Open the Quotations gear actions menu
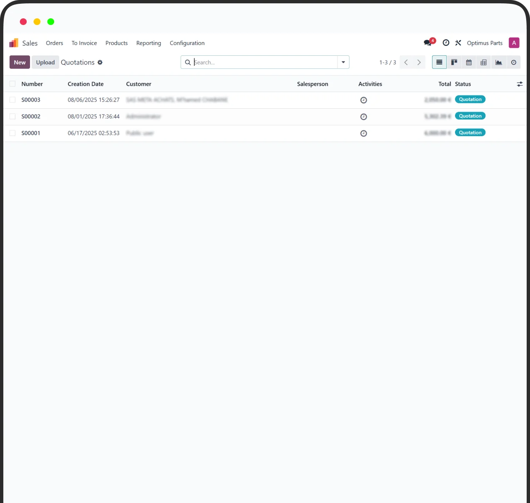The height and width of the screenshot is (503, 530). 100,62
